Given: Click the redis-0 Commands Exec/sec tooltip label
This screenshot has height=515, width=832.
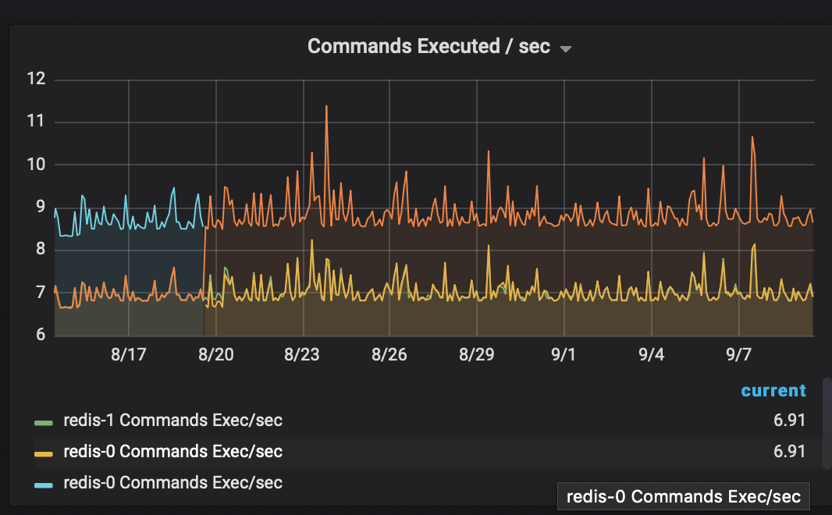Looking at the screenshot, I should 682,496.
